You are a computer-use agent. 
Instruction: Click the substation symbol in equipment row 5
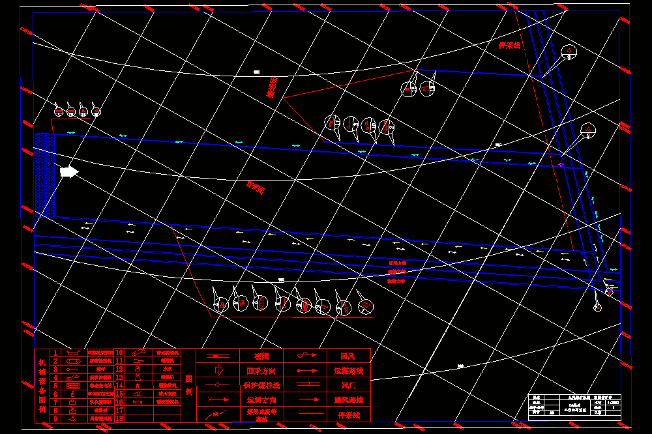tap(73, 386)
